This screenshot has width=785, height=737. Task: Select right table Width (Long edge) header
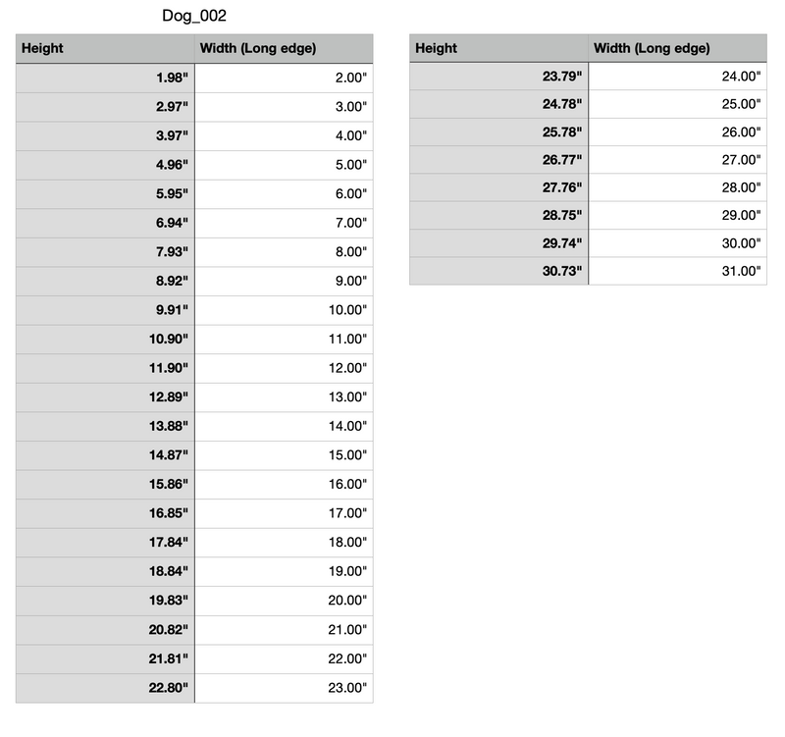(677, 48)
